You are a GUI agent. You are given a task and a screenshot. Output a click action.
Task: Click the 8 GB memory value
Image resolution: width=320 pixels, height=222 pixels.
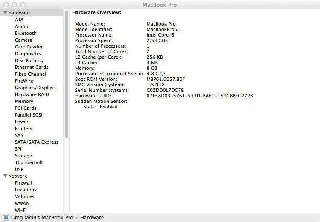coord(152,68)
